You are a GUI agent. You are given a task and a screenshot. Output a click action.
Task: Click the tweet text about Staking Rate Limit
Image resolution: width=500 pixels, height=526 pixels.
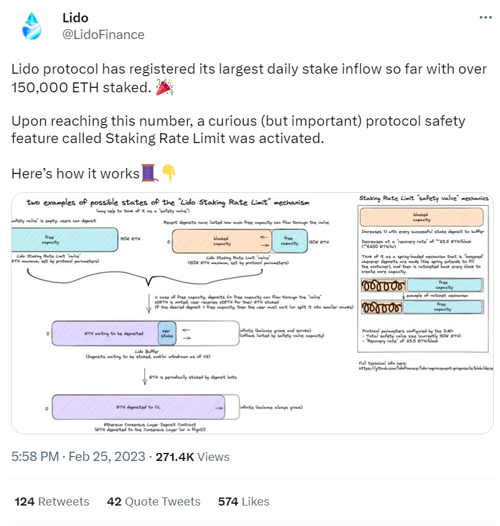(x=239, y=129)
